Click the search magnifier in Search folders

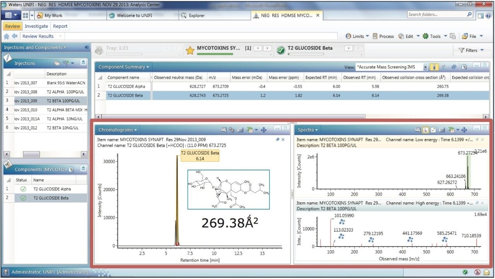click(469, 15)
